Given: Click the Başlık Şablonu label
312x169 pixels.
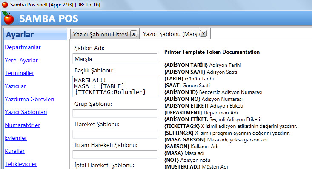Looking at the screenshot, I should click(94, 70).
